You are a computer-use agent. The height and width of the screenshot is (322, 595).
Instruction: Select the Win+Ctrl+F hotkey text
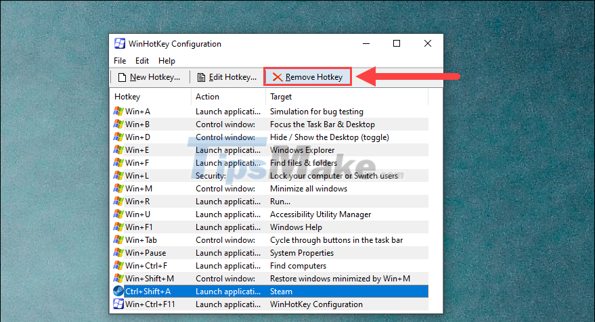coord(146,266)
